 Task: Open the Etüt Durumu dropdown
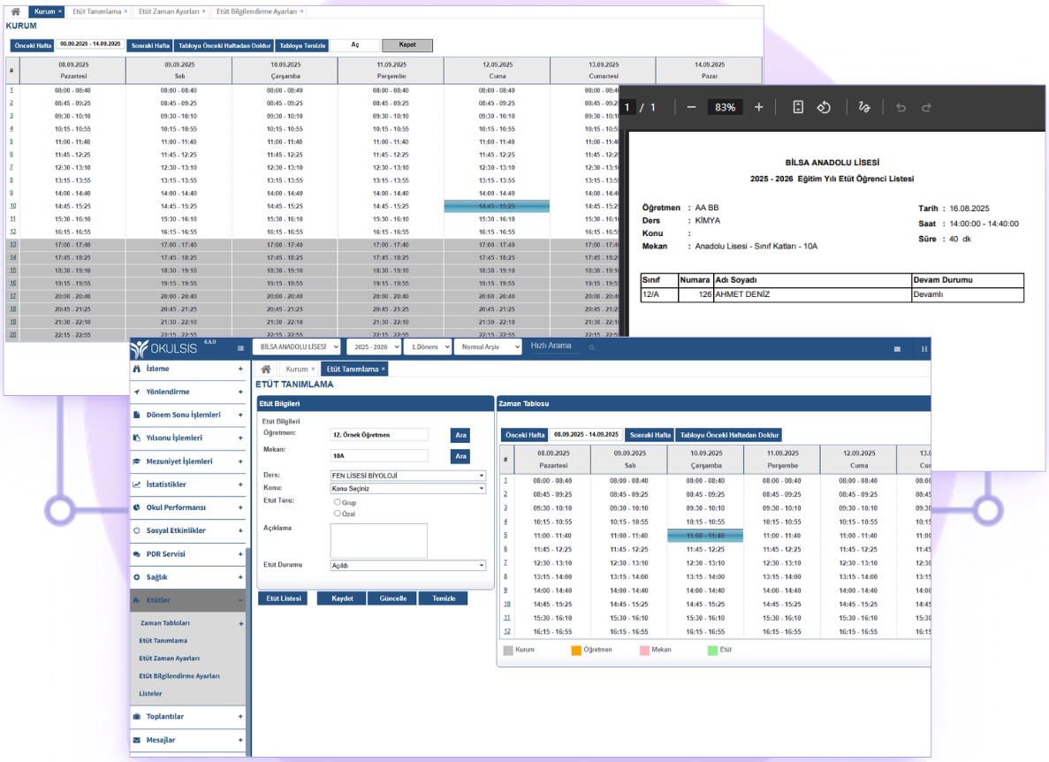[407, 565]
